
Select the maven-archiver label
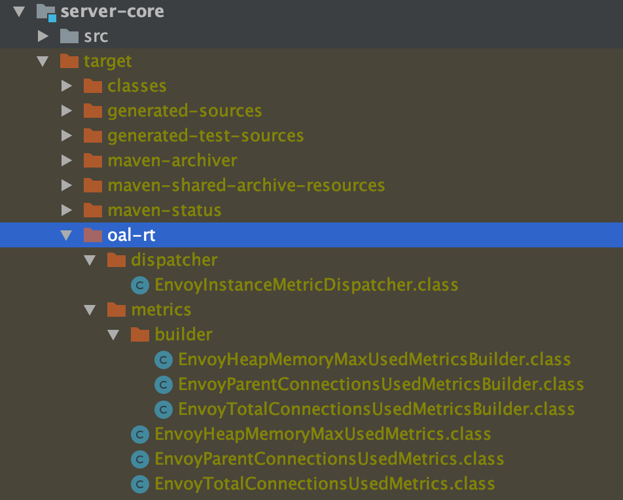pyautogui.click(x=173, y=160)
